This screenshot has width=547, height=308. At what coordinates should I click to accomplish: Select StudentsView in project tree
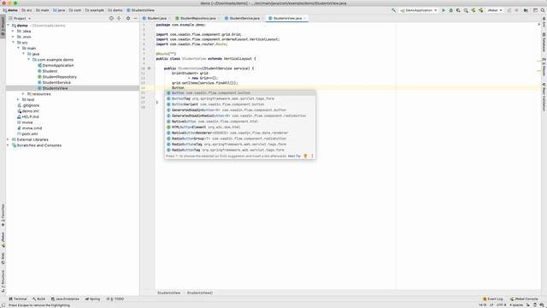[x=55, y=88]
